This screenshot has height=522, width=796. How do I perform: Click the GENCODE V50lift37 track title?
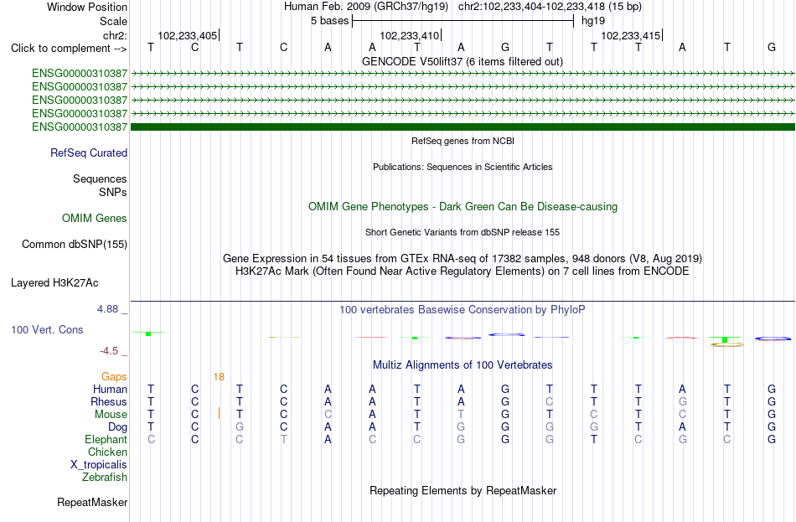click(463, 62)
